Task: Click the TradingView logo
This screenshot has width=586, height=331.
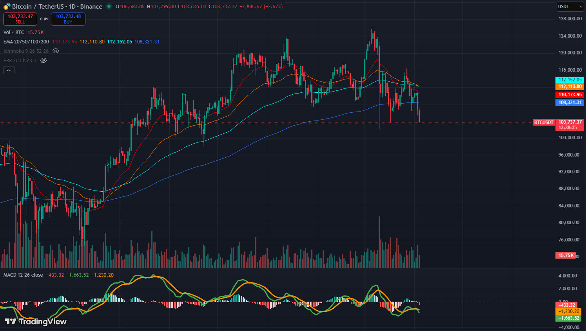Action: (x=36, y=322)
